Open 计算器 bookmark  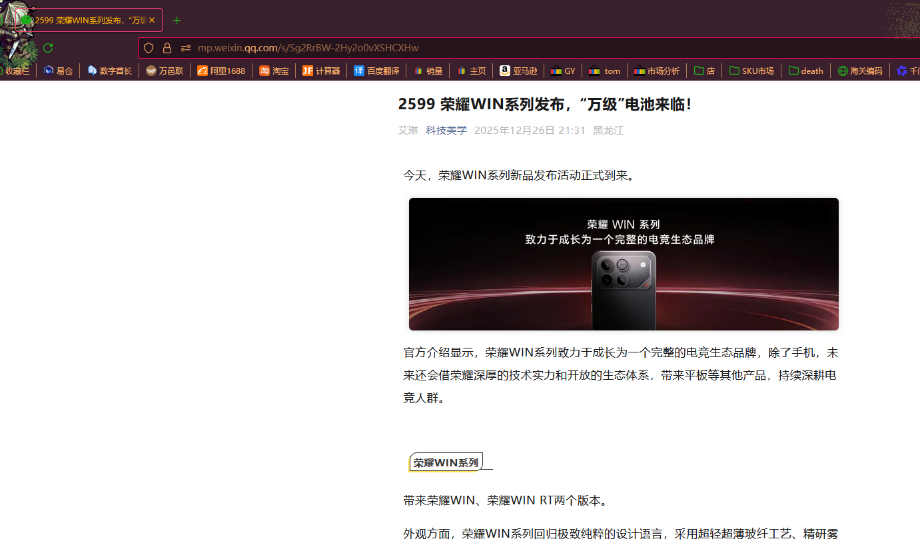click(x=321, y=71)
